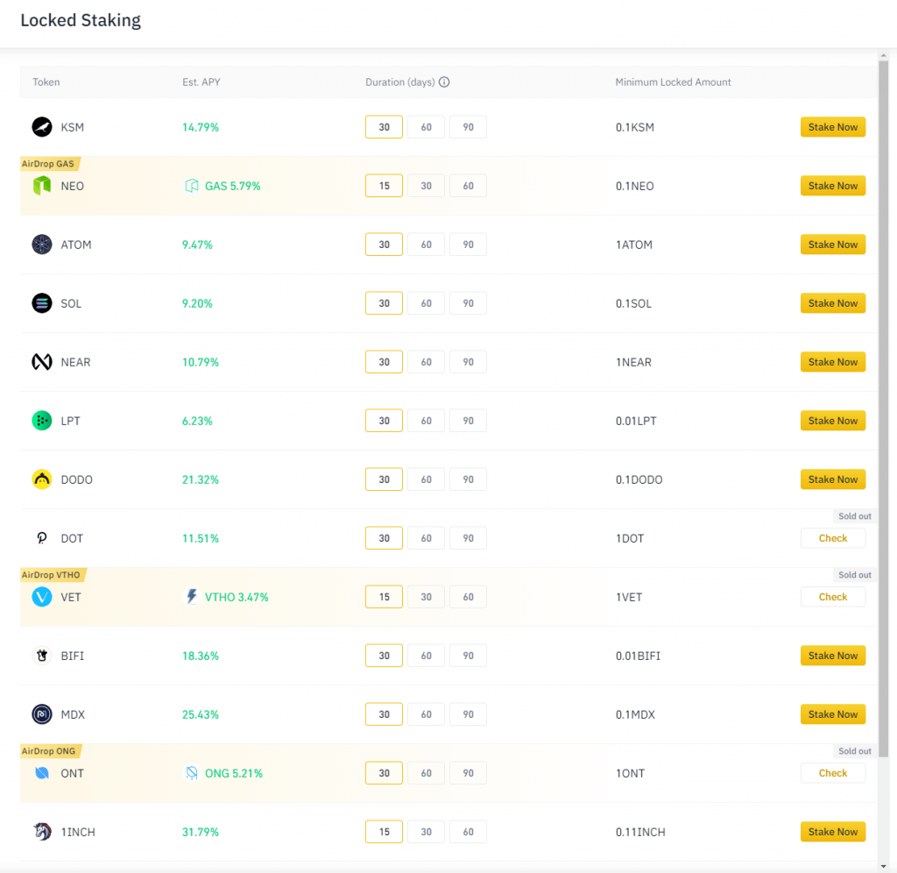Click the MDX token icon
Viewport: 897px width, 873px height.
[x=42, y=714]
